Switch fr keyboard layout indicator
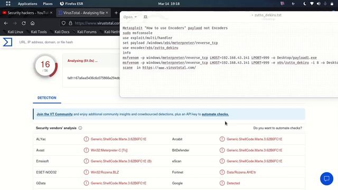Image resolution: width=338 pixels, height=190 pixels. [293, 4]
